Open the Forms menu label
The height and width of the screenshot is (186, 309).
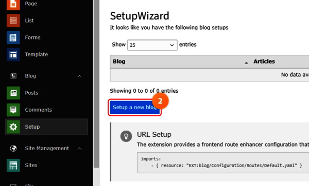pyautogui.click(x=33, y=37)
